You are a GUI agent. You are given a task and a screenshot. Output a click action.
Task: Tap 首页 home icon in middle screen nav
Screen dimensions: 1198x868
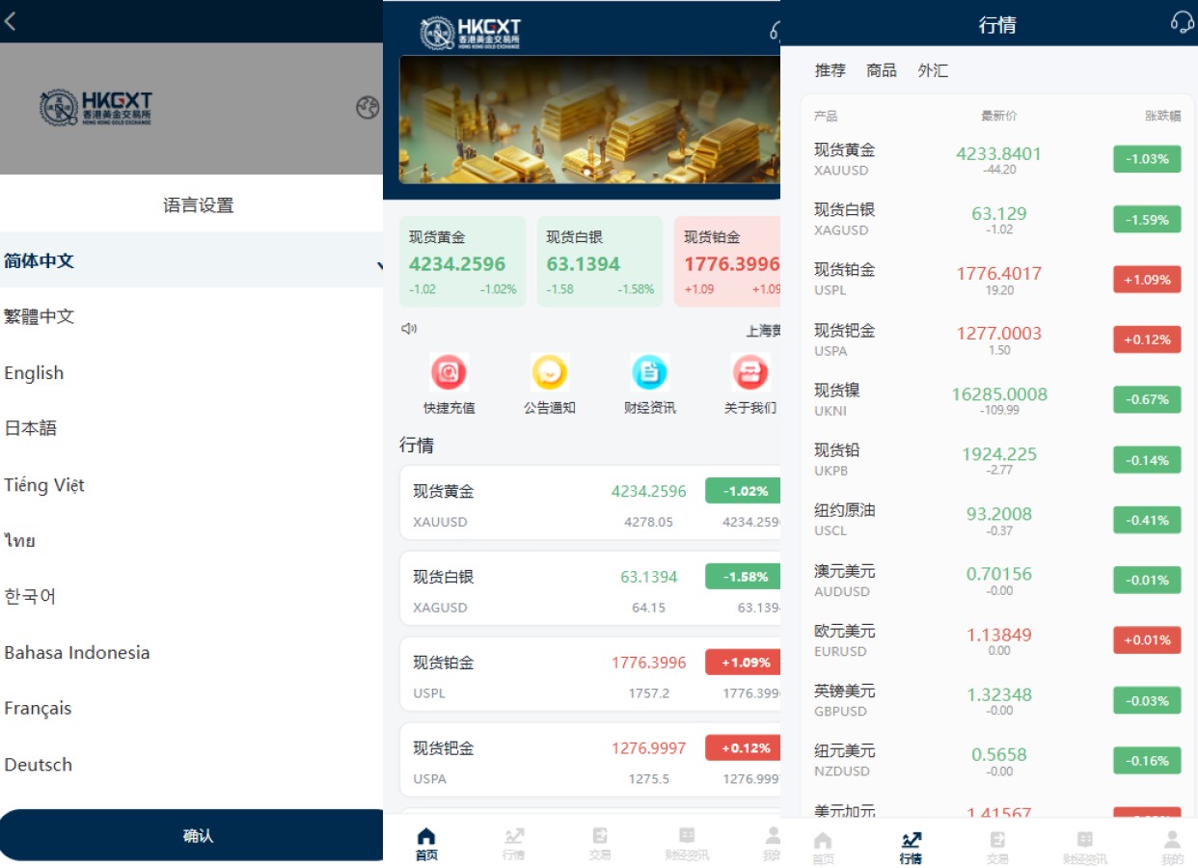[x=426, y=836]
